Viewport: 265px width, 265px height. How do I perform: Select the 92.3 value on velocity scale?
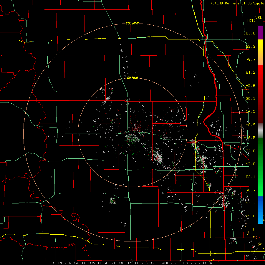(x=251, y=46)
